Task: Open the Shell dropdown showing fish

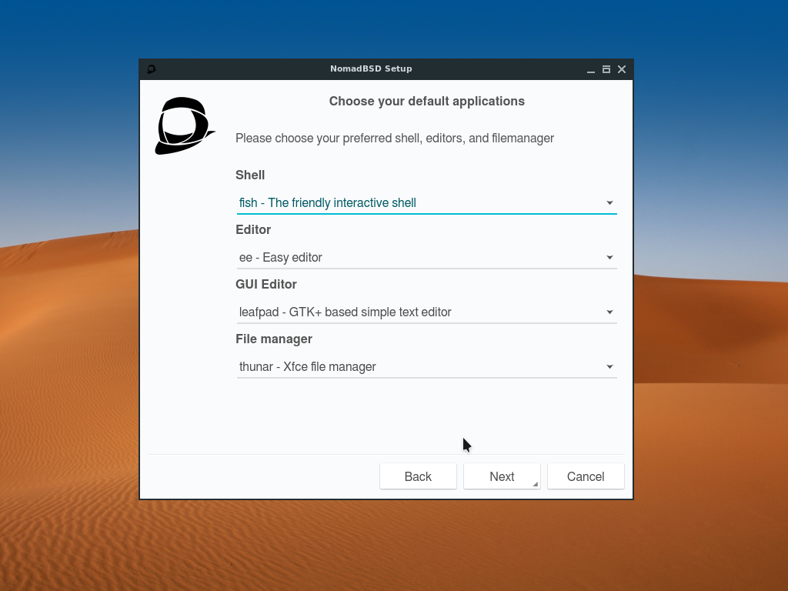Action: tap(426, 202)
